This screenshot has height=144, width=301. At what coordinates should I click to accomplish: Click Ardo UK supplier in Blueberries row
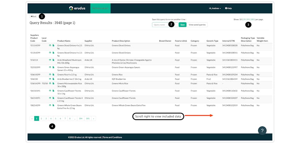pyautogui.click(x=88, y=79)
